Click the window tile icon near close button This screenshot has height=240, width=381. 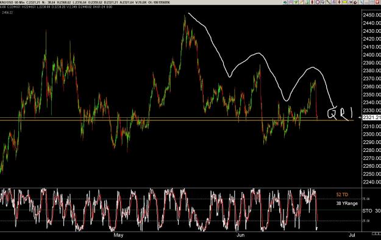372,2
